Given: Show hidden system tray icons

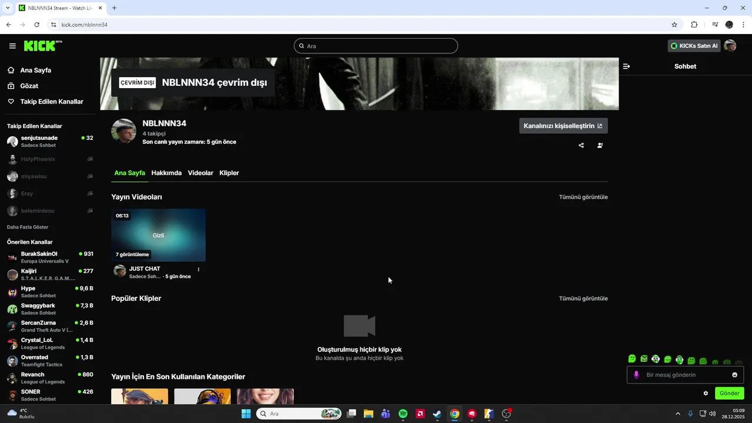Looking at the screenshot, I should pos(677,414).
